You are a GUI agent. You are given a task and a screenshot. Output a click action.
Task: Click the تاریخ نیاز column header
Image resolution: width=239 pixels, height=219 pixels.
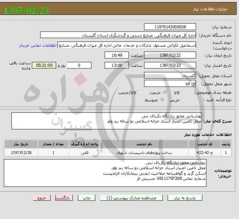point(21,144)
